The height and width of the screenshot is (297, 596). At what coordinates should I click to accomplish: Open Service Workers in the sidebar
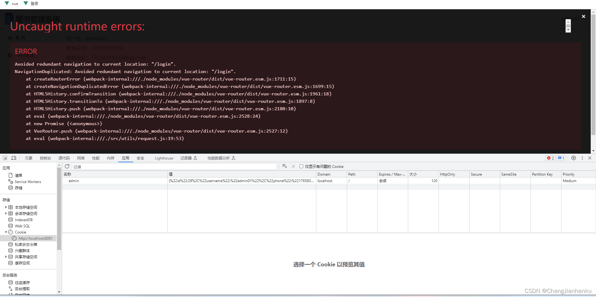pos(28,181)
